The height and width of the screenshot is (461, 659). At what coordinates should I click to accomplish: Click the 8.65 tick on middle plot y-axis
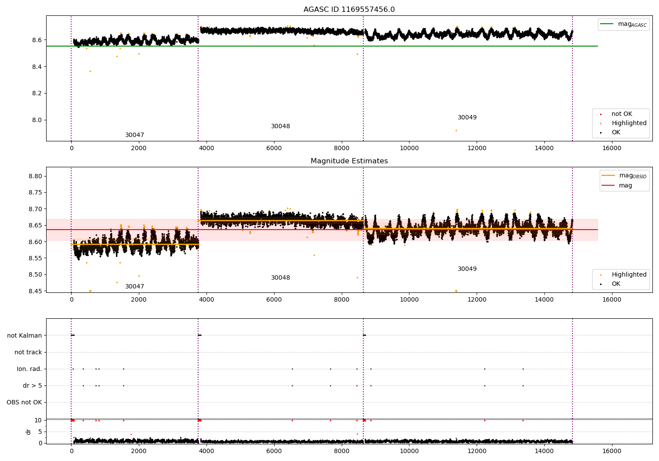tap(35, 226)
